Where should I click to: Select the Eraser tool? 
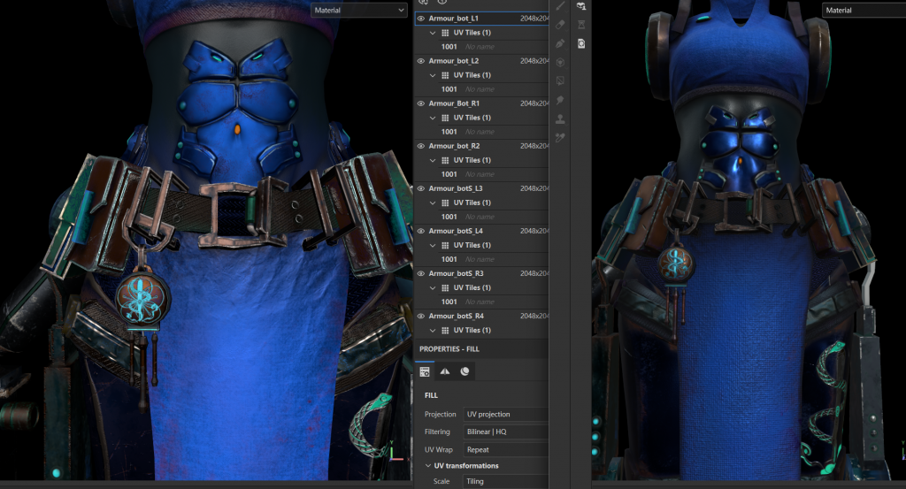tap(560, 24)
